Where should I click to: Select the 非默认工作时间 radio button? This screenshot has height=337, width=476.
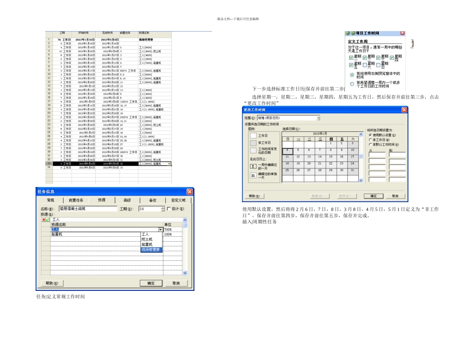[x=370, y=144]
